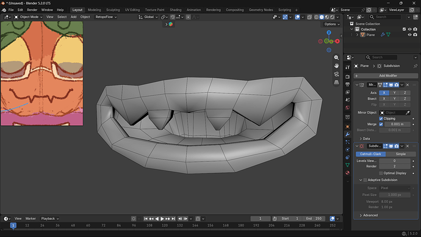This screenshot has width=421, height=237.
Task: Toggle X-Ray mode in viewport header
Action: click(309, 17)
